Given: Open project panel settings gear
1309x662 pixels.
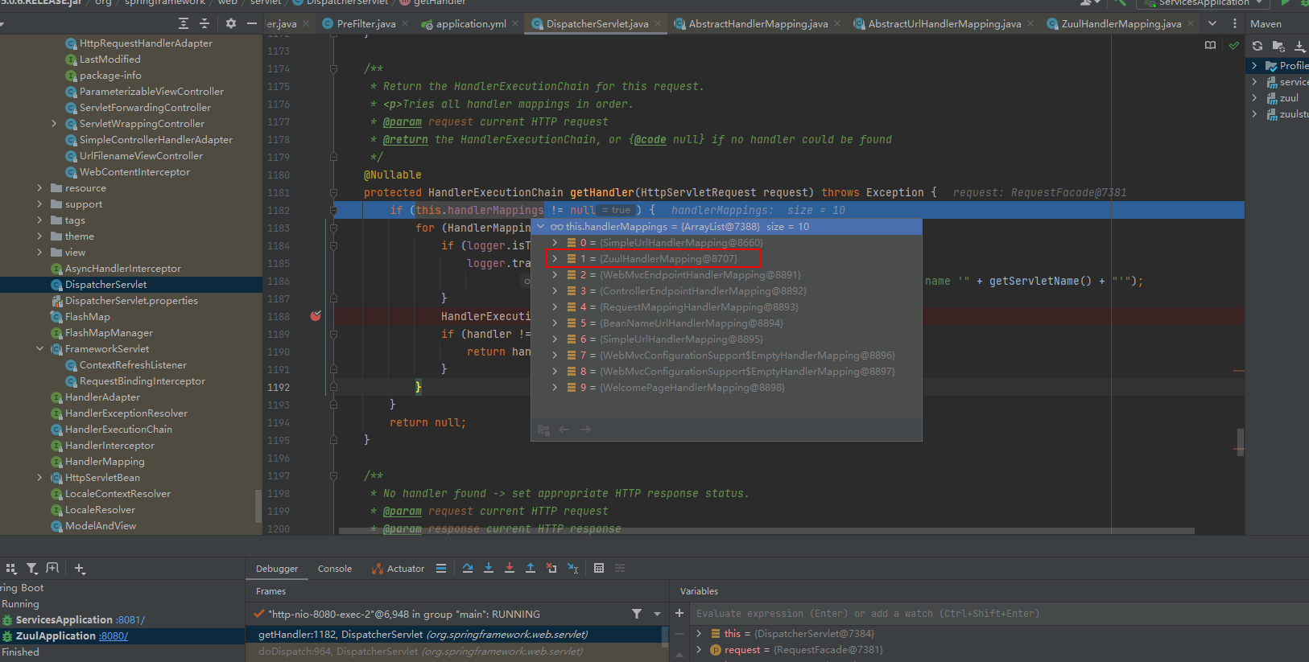Looking at the screenshot, I should (x=231, y=23).
